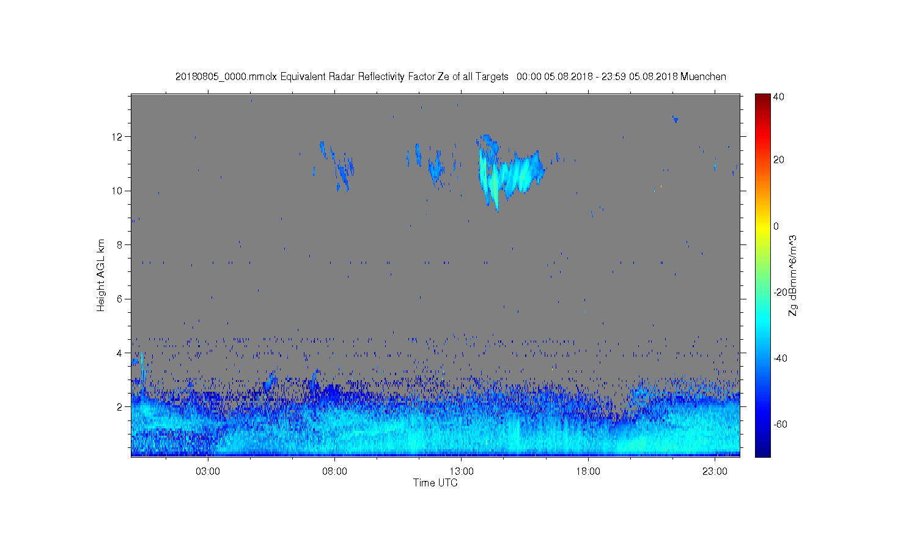Click the colorbar value '40'
Viewport: 917px width, 550px height.
(779, 97)
